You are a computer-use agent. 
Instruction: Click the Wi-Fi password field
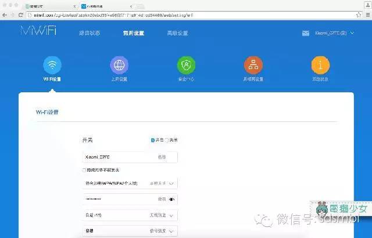tap(130, 200)
